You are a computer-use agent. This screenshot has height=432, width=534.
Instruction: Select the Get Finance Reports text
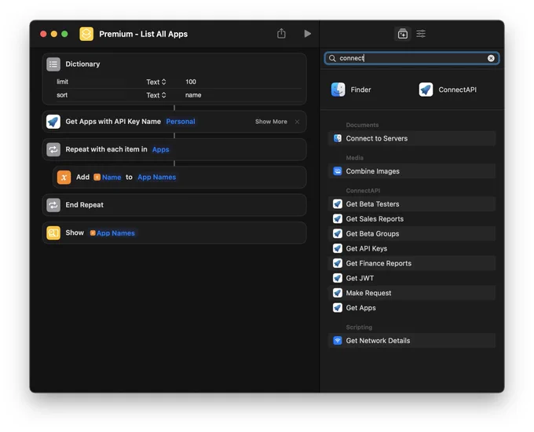pyautogui.click(x=379, y=263)
